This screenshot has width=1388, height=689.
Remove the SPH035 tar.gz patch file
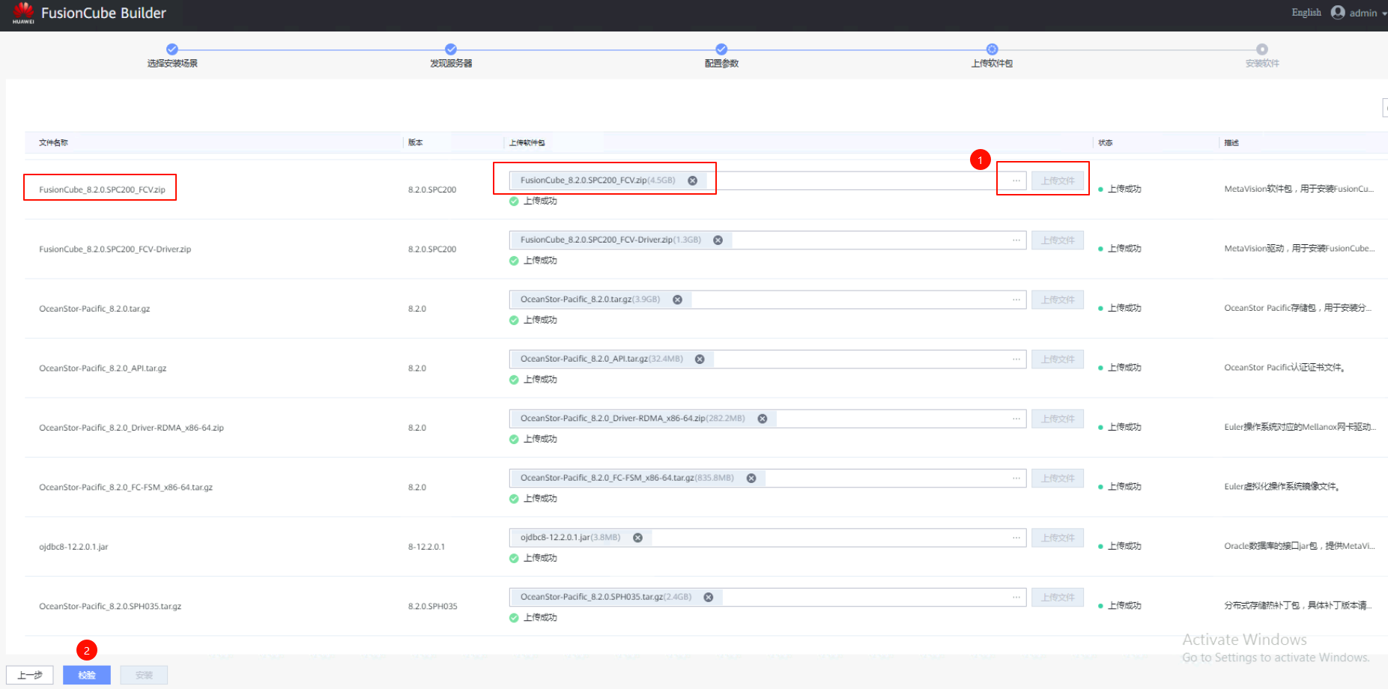pos(708,598)
